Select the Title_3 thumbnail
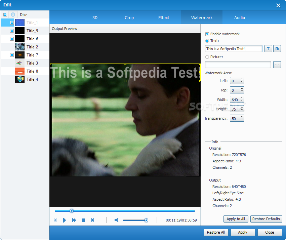Screen dimensions: 286x240 tap(20, 63)
